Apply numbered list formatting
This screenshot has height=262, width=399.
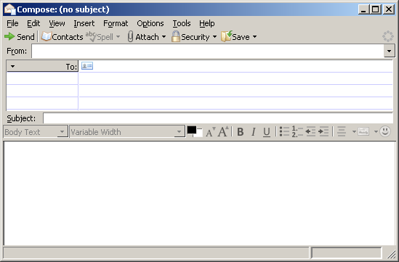(297, 131)
